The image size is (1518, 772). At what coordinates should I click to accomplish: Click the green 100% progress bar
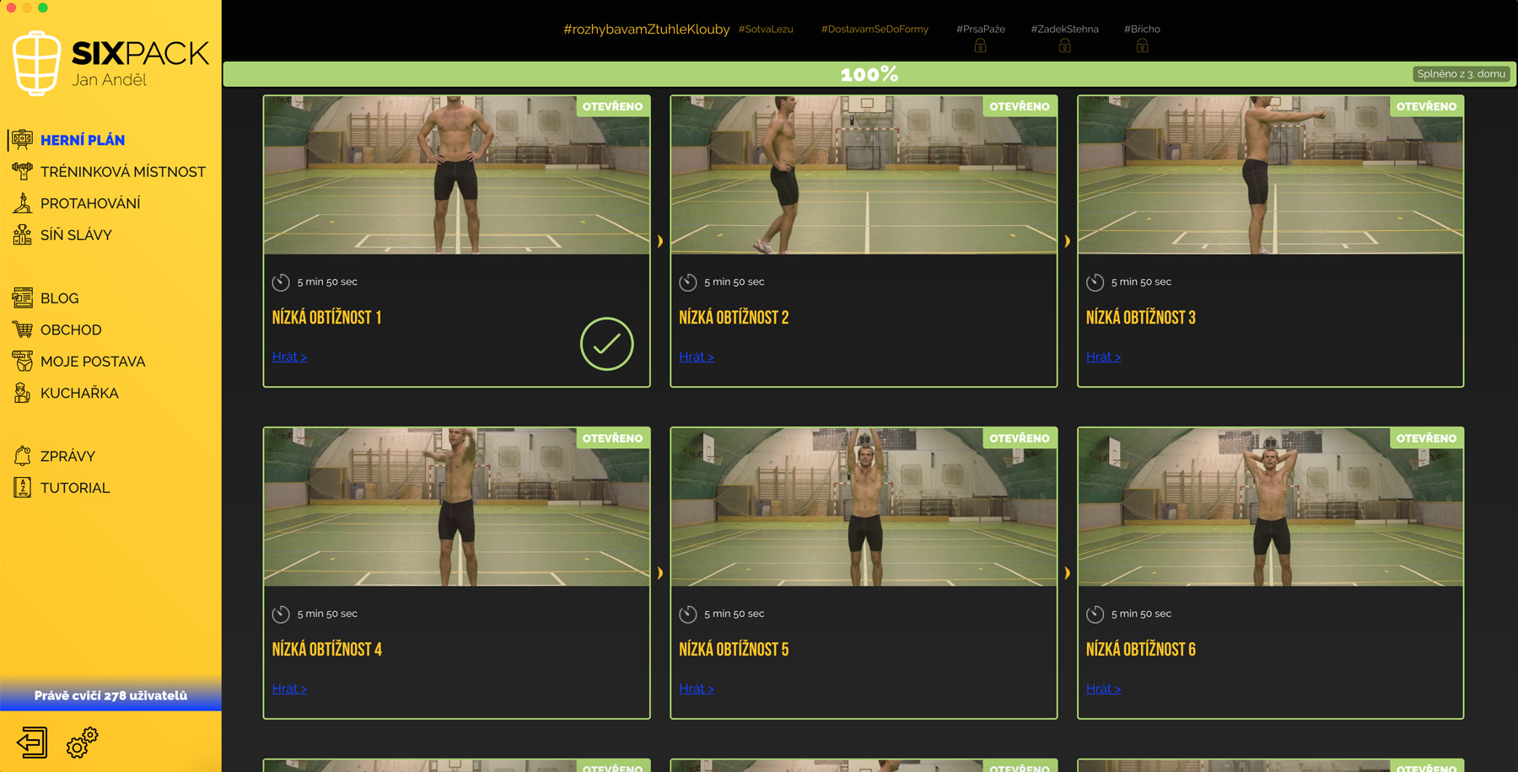click(869, 74)
